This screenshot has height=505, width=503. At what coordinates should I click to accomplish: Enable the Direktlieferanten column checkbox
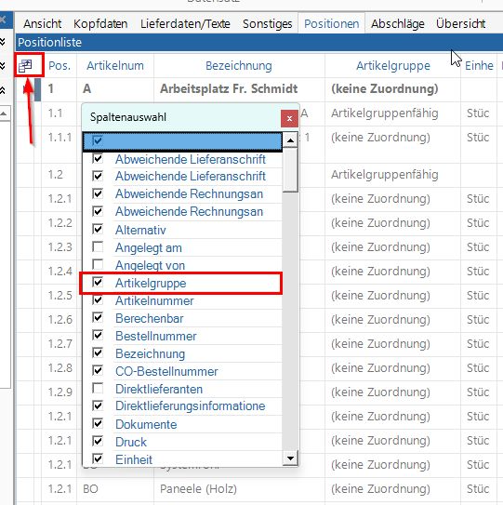98,389
